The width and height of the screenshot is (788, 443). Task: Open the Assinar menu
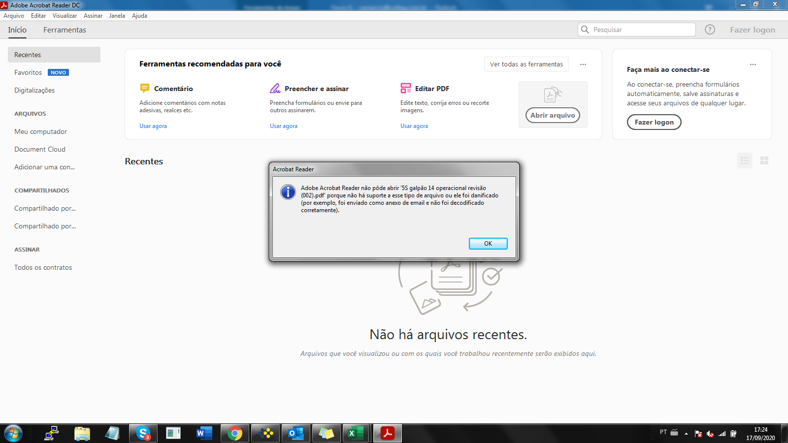(93, 16)
